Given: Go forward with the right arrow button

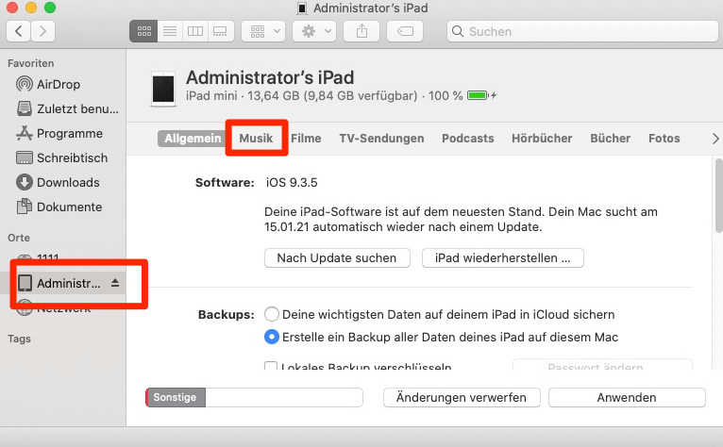Looking at the screenshot, I should click(42, 31).
